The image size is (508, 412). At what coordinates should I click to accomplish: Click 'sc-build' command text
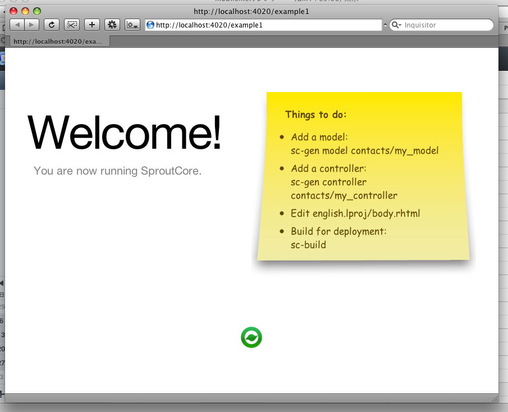coord(308,245)
